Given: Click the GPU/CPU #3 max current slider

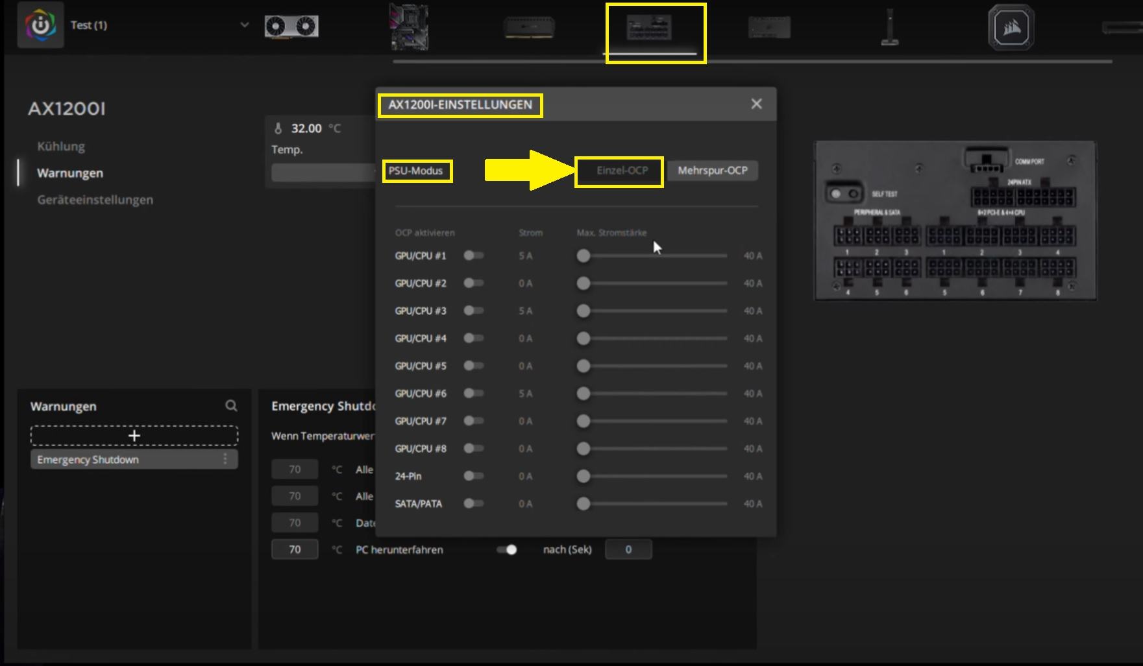Looking at the screenshot, I should pyautogui.click(x=652, y=311).
